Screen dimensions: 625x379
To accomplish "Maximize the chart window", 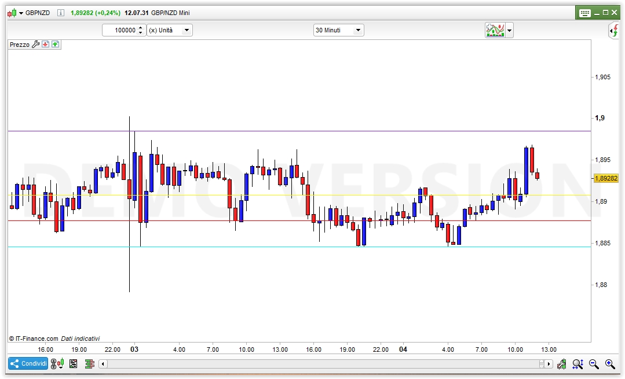I will [605, 13].
